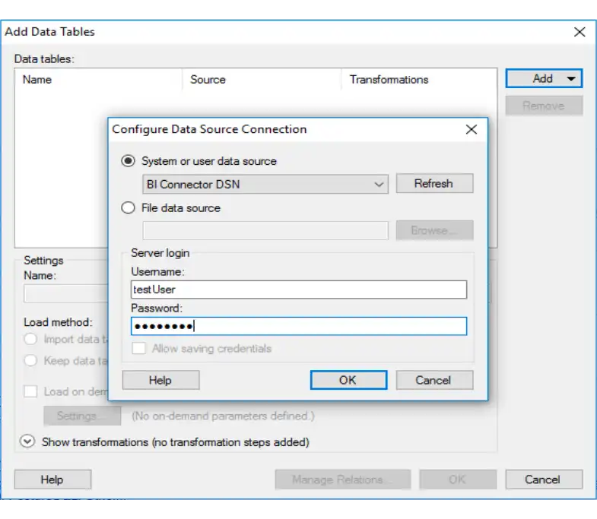This screenshot has height=519, width=597.
Task: Close the Configure Data Source Connection dialog
Action: 472,129
